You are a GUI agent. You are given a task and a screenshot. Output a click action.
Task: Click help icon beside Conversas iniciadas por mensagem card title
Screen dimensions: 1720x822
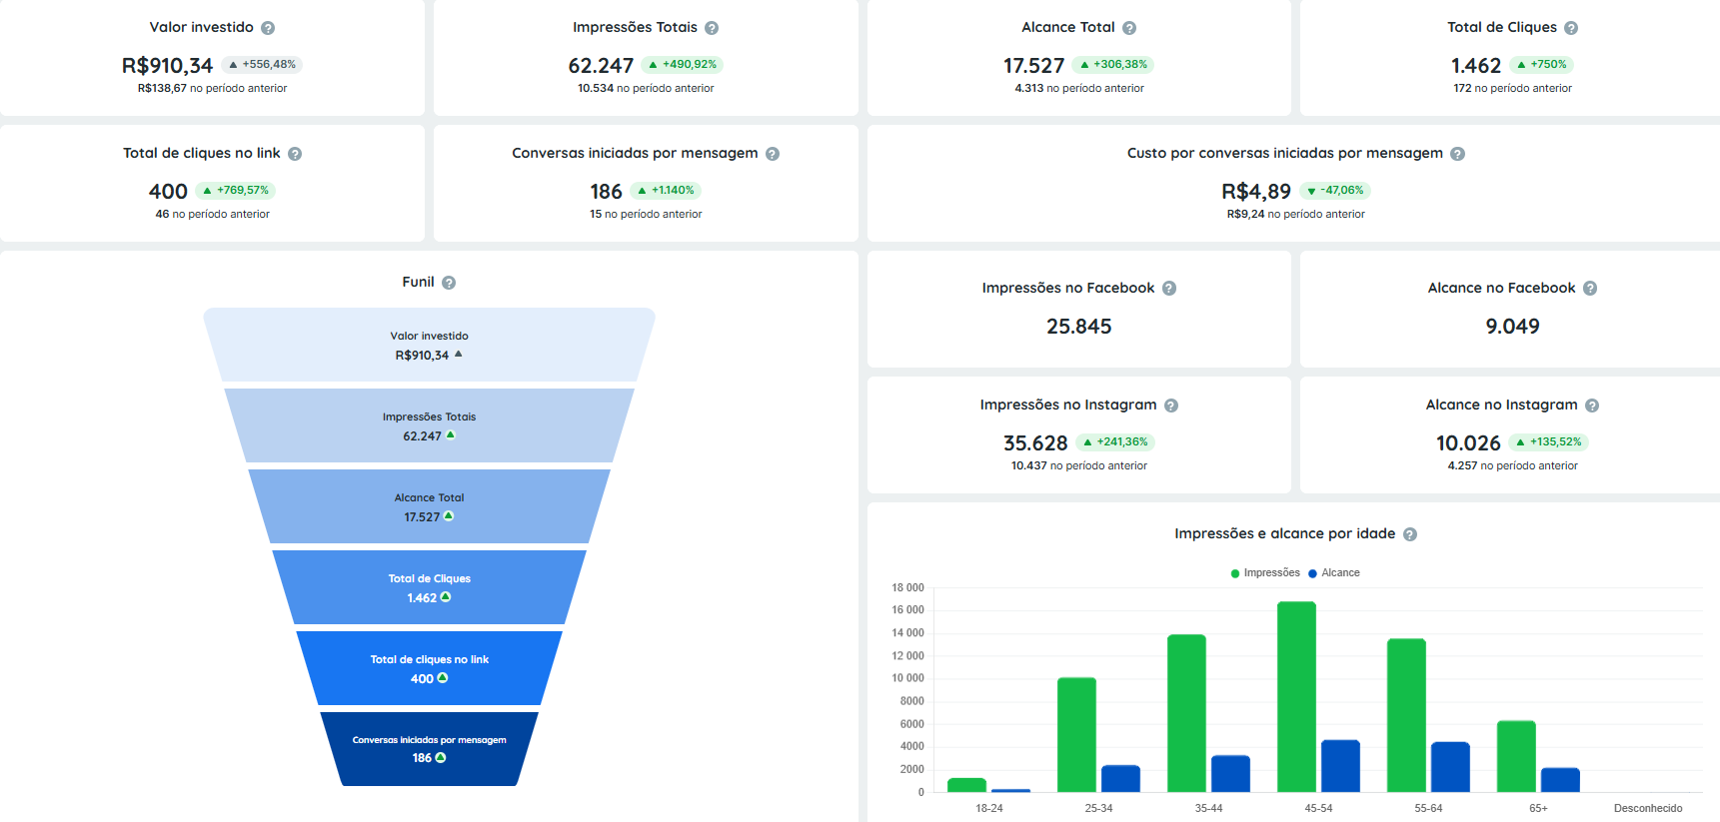(x=773, y=154)
